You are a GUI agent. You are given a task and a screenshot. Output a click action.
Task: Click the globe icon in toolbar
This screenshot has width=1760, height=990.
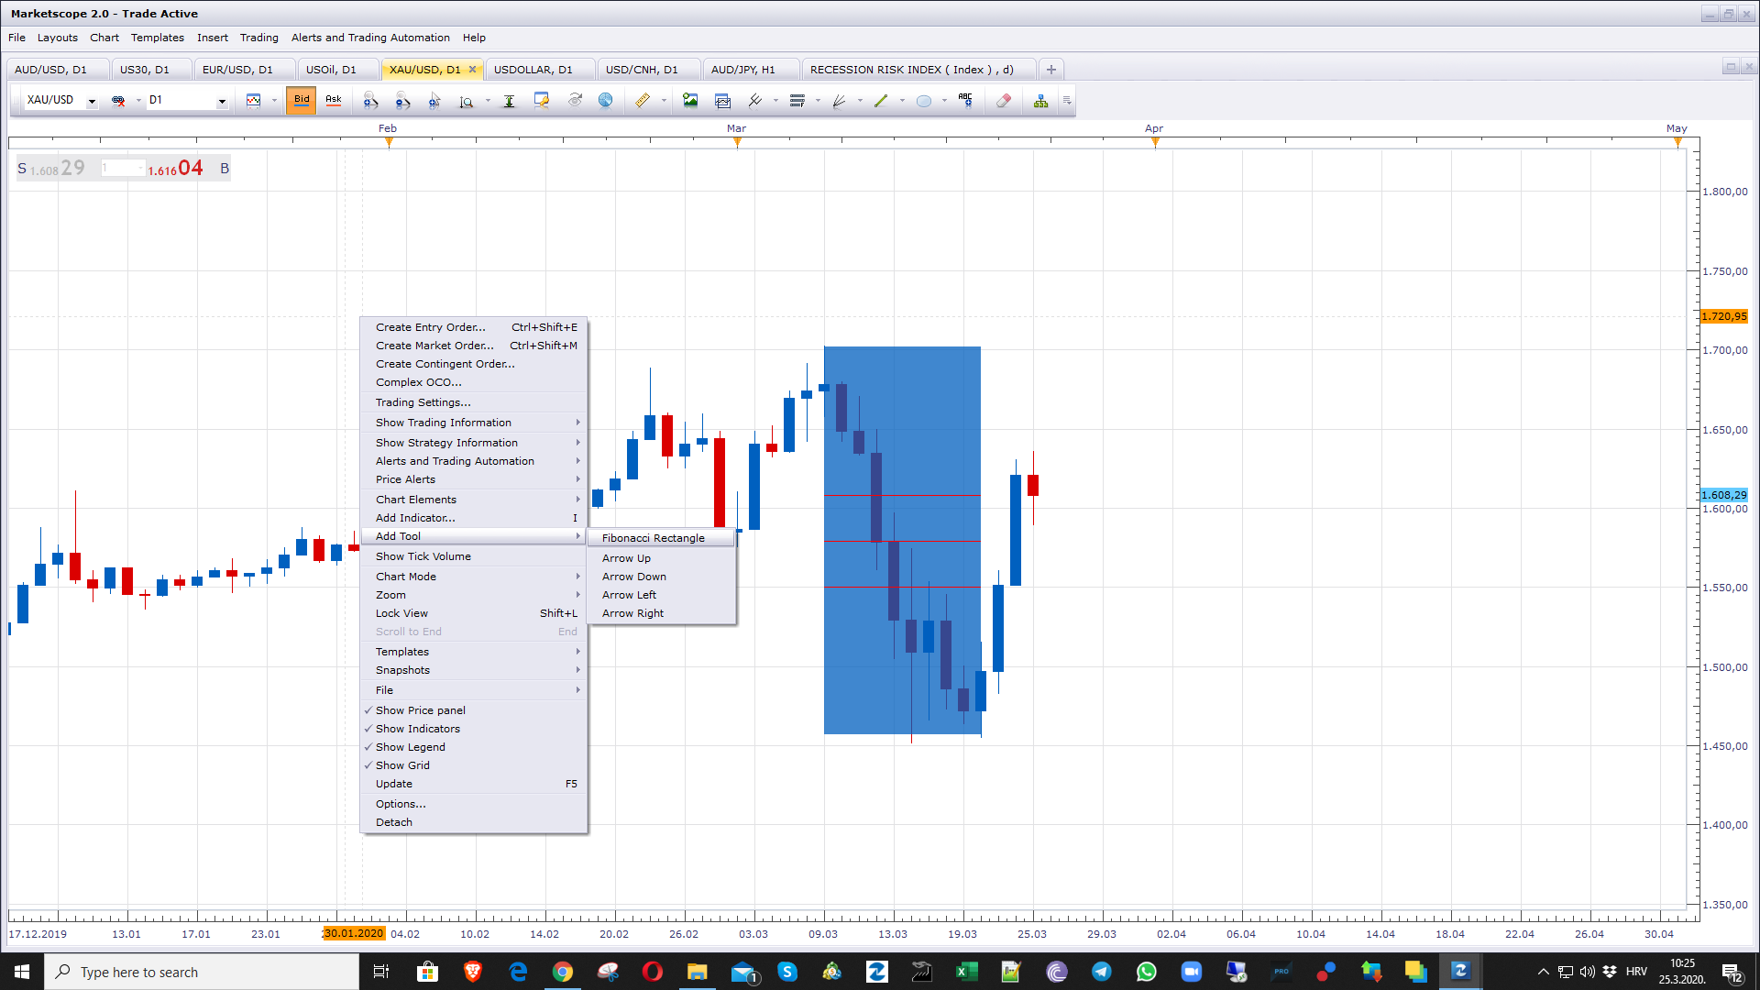pos(606,101)
